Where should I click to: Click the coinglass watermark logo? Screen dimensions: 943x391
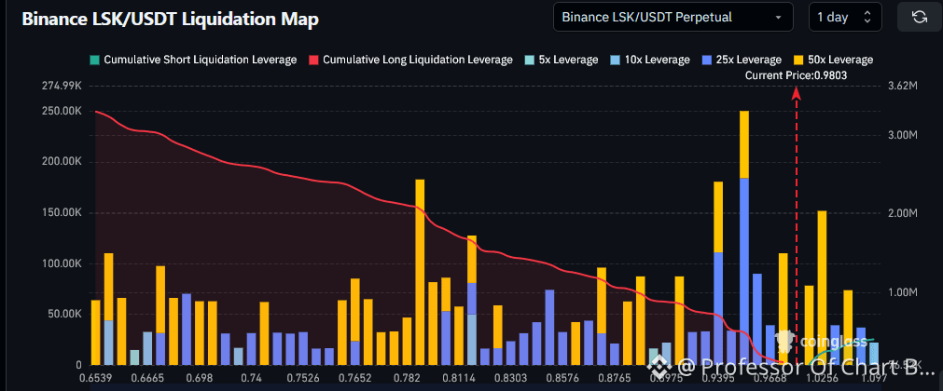(x=821, y=342)
